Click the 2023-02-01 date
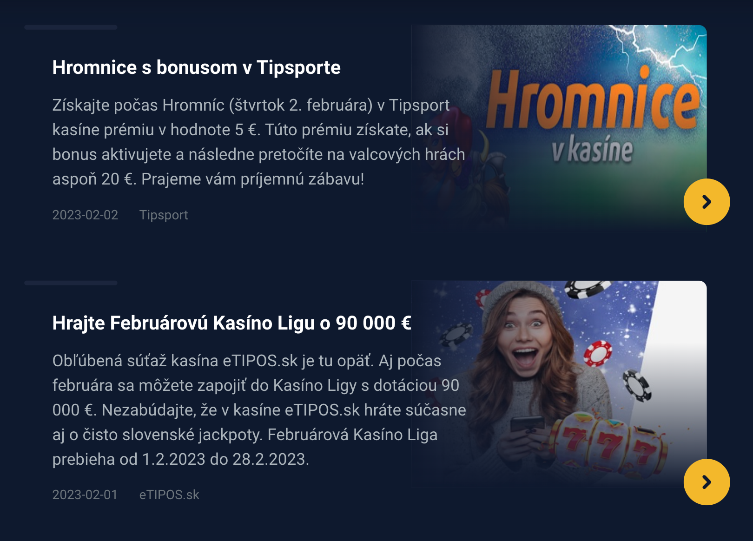The height and width of the screenshot is (541, 753). click(85, 495)
